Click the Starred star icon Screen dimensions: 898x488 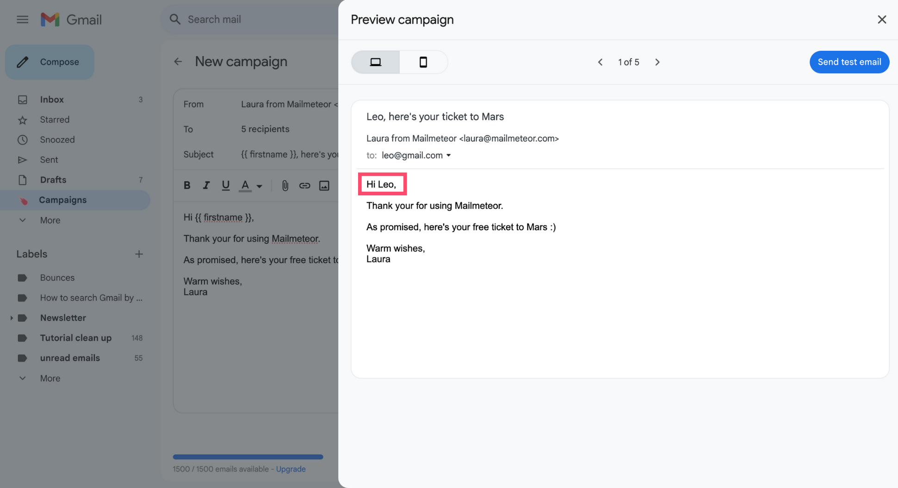click(22, 120)
